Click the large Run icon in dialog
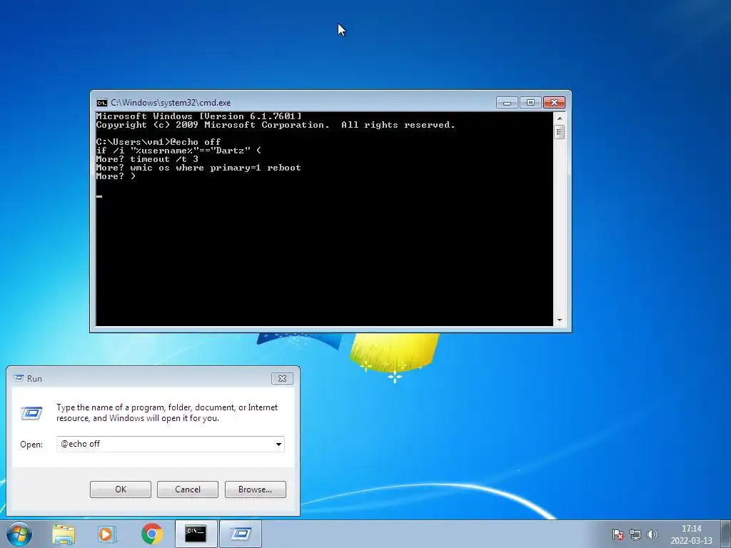Image resolution: width=731 pixels, height=548 pixels. [x=31, y=413]
